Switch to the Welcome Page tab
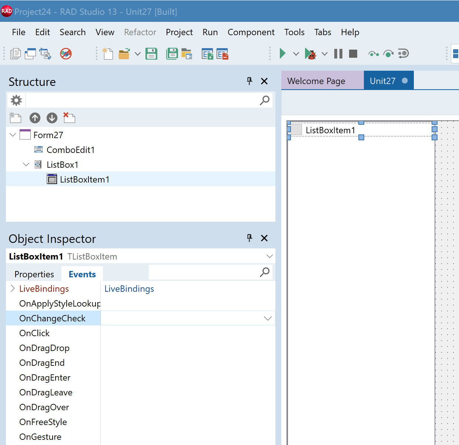 (316, 81)
